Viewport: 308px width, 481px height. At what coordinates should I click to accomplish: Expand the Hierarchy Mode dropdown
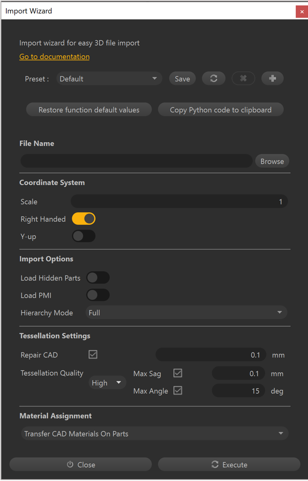coord(186,313)
